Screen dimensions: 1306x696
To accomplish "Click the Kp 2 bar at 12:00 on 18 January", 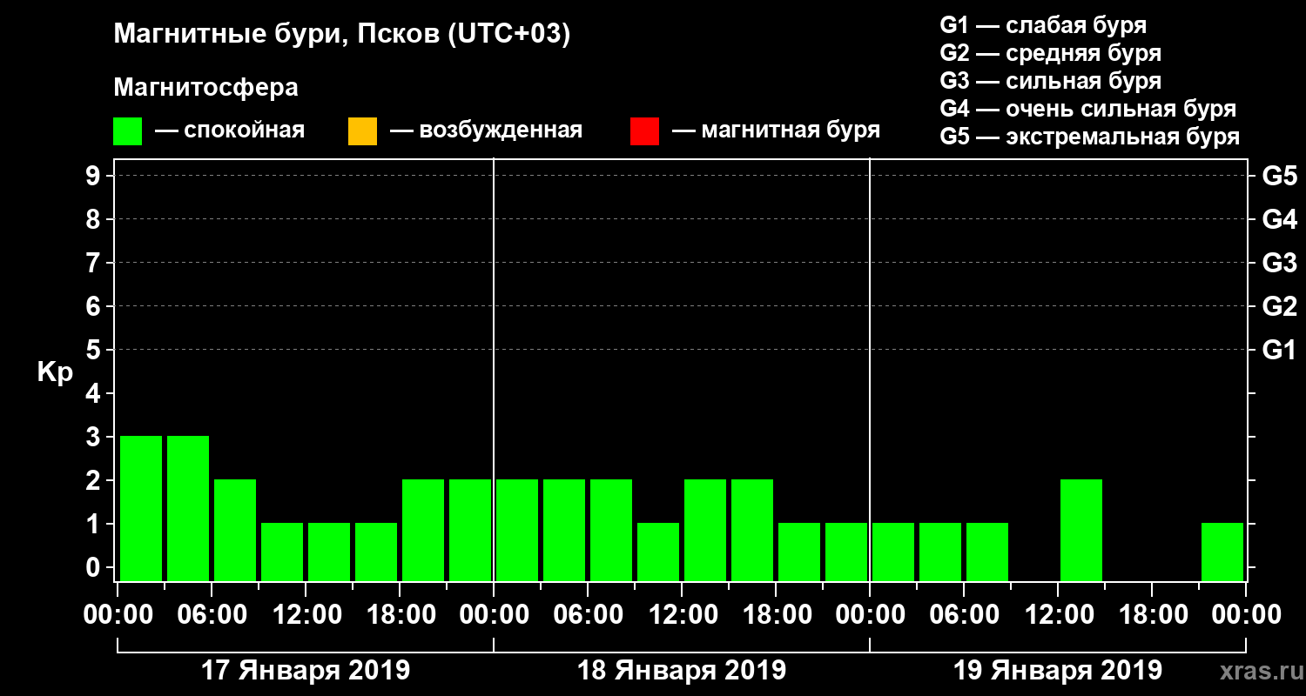I will [x=705, y=530].
